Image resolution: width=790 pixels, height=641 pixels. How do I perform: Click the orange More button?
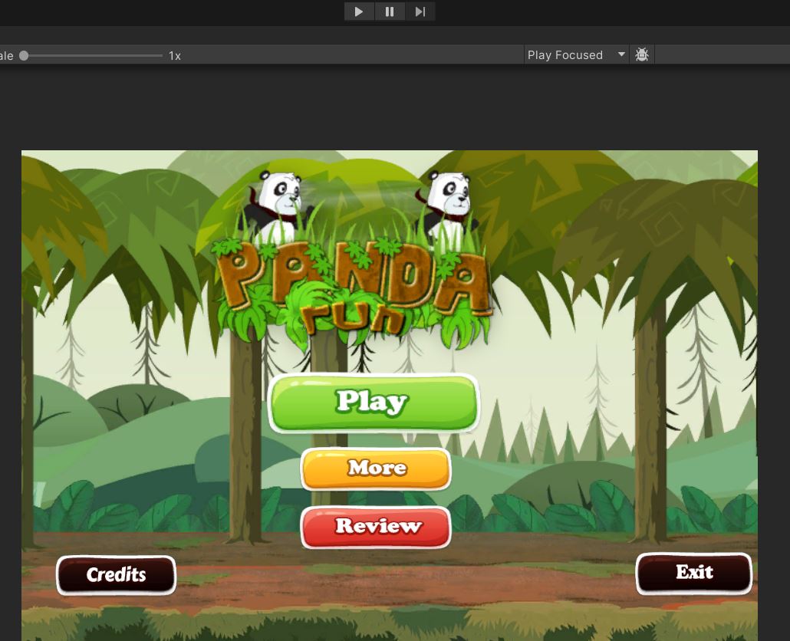376,468
